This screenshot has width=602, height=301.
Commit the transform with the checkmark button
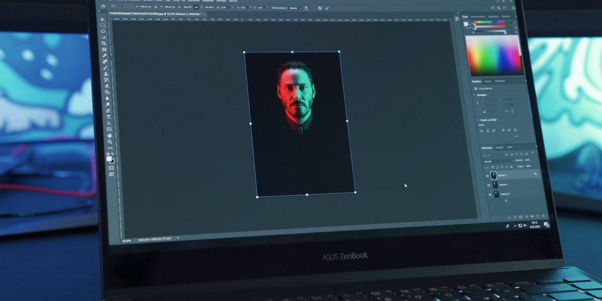327,8
